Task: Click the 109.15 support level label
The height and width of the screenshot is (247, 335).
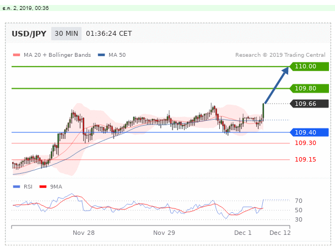Action: [305, 159]
